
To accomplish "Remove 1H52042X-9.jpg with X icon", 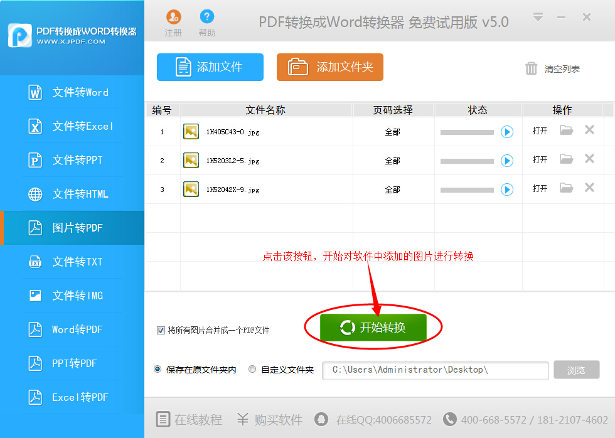I will pos(589,188).
